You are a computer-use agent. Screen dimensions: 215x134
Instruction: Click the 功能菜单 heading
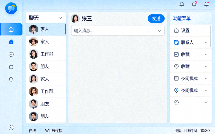click(182, 18)
